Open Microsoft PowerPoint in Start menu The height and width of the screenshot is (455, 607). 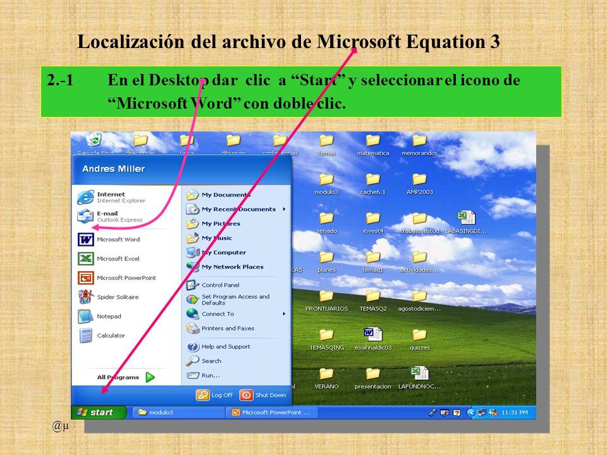(x=116, y=278)
